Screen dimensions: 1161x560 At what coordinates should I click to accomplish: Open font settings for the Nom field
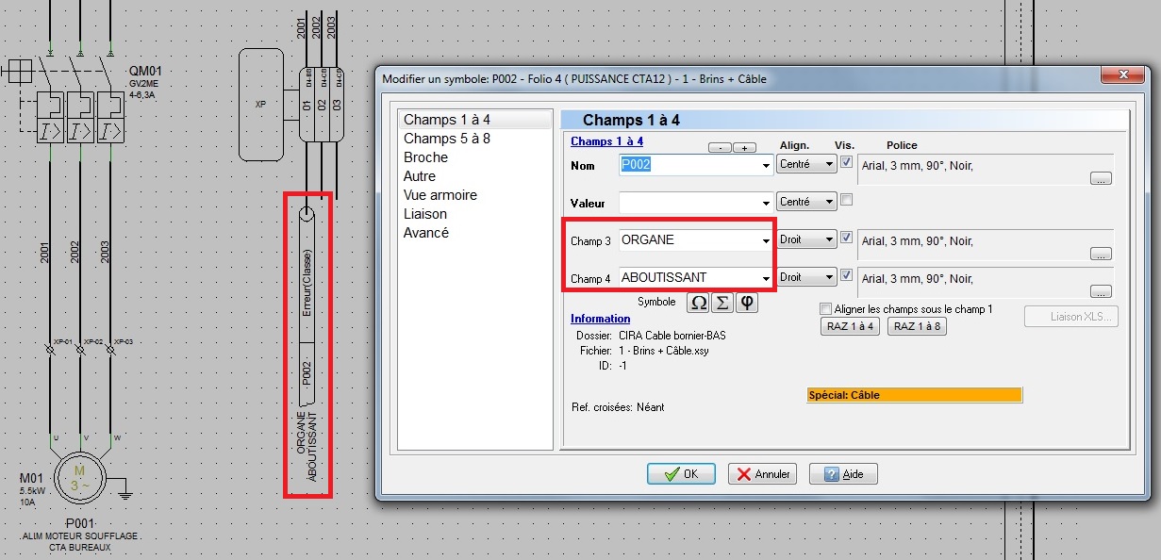click(x=1100, y=177)
